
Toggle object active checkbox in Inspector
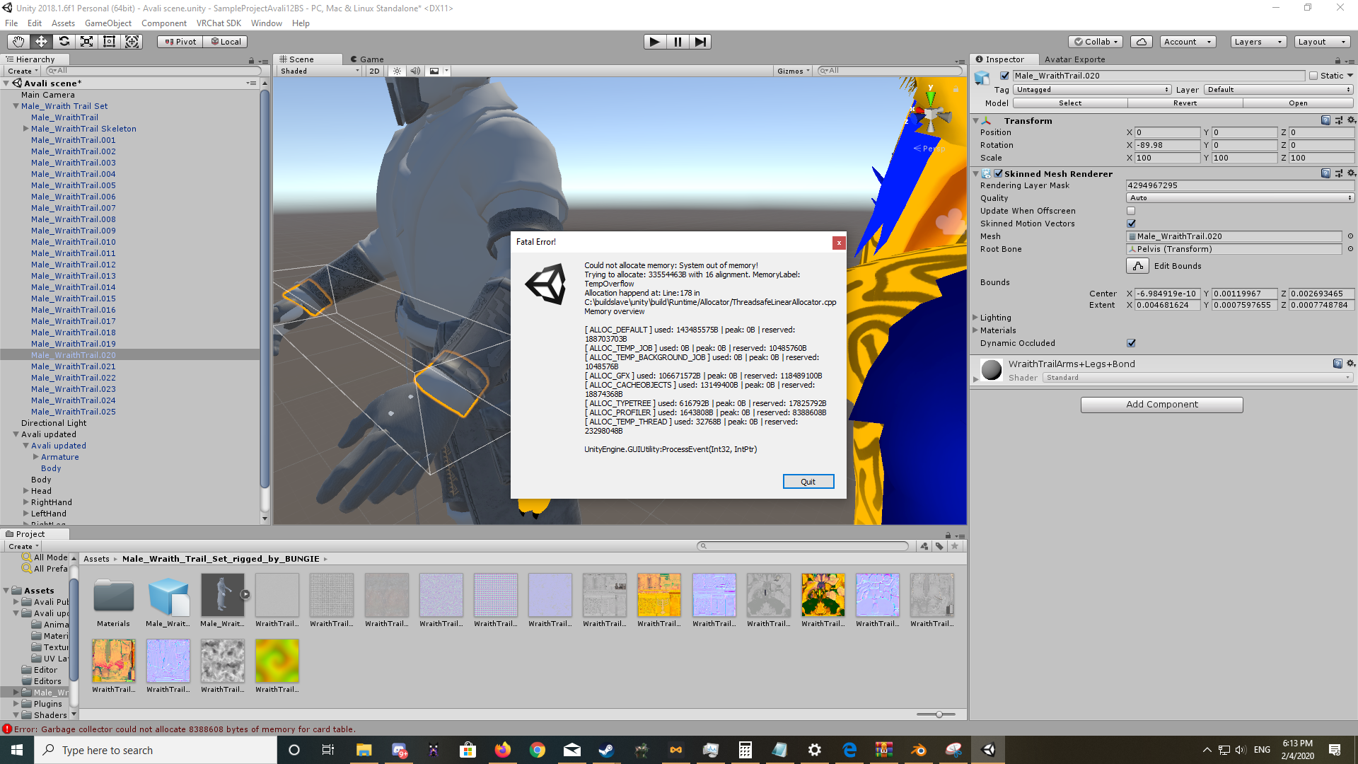tap(1004, 76)
